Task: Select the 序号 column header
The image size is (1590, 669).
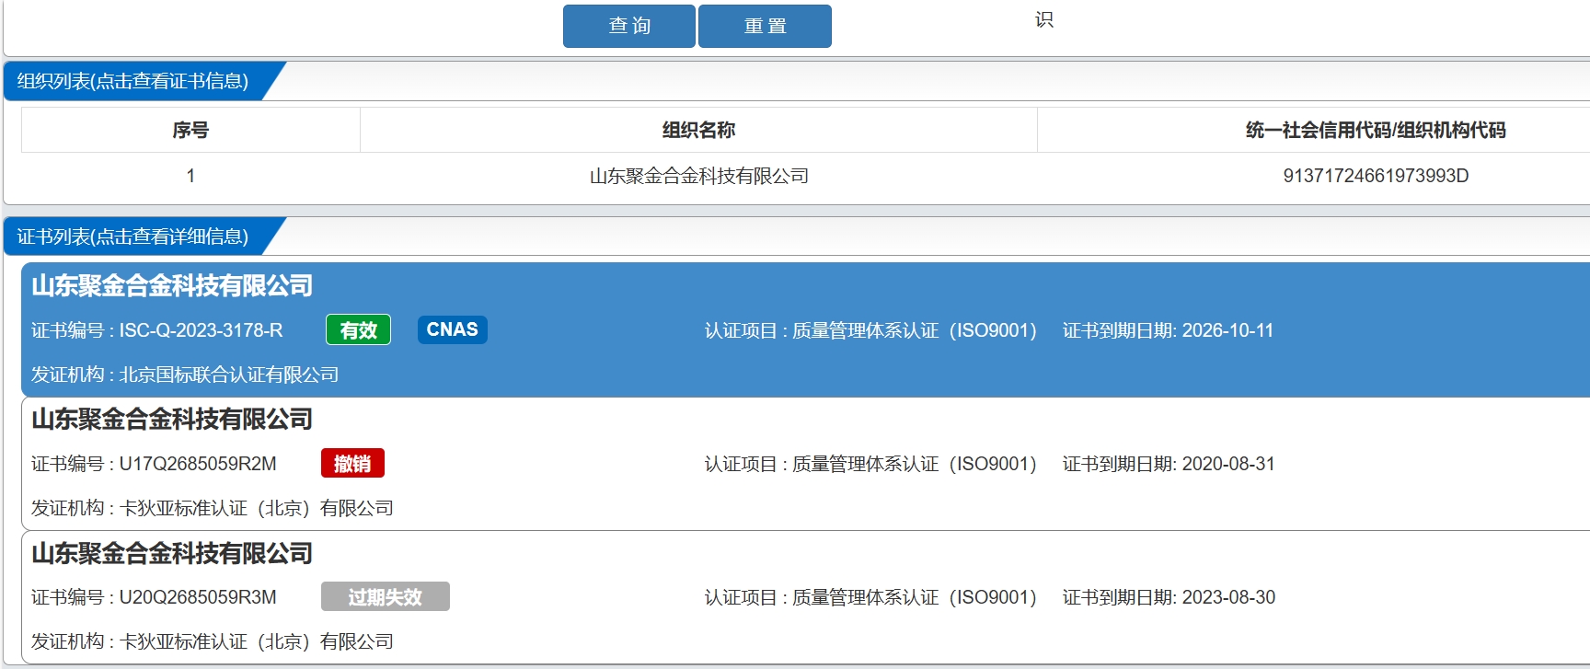Action: click(x=190, y=130)
